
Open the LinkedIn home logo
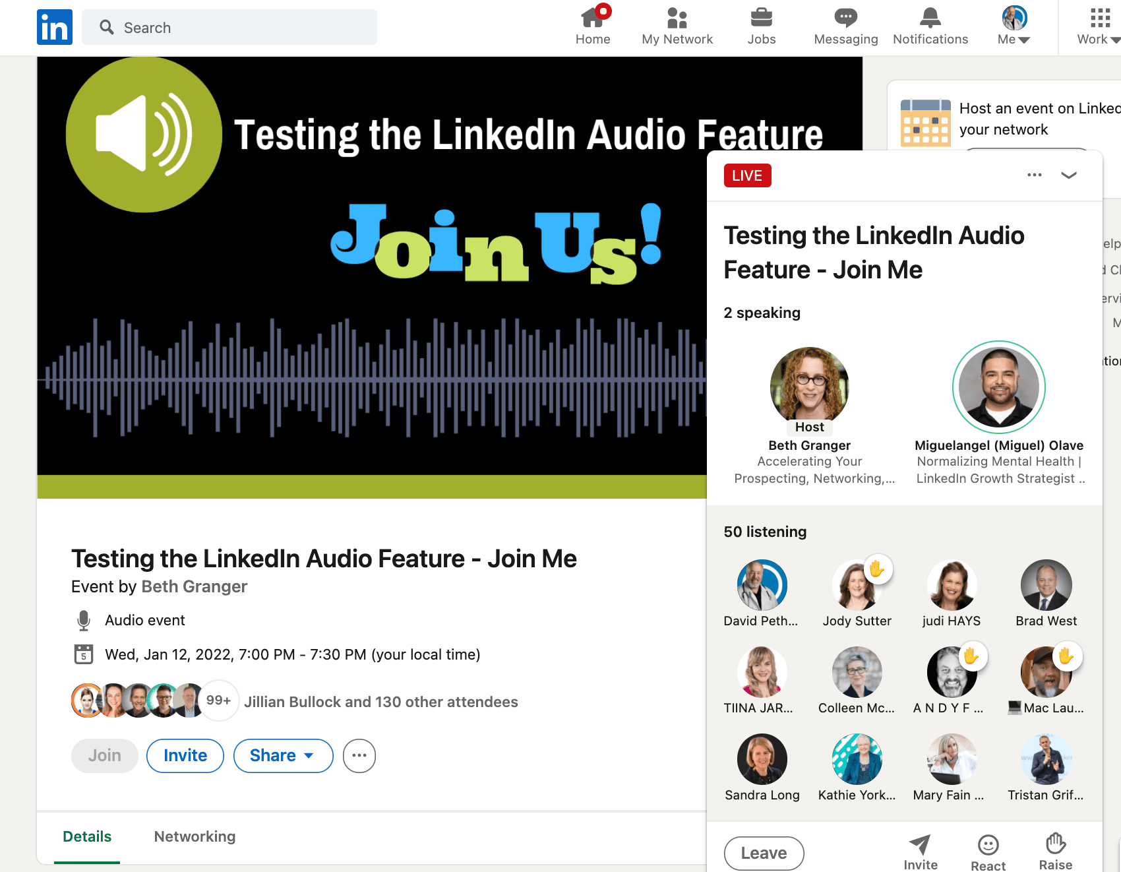[x=55, y=27]
